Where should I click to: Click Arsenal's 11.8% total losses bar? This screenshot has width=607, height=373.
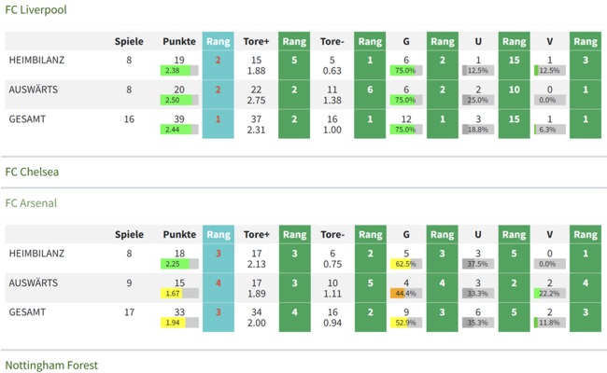pyautogui.click(x=549, y=323)
